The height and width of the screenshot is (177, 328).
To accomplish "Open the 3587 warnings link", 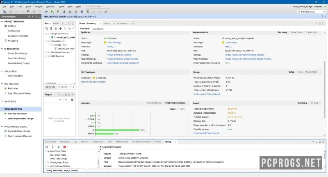I will tap(114, 43).
